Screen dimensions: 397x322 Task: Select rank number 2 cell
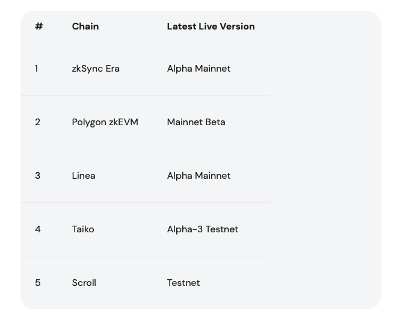37,122
